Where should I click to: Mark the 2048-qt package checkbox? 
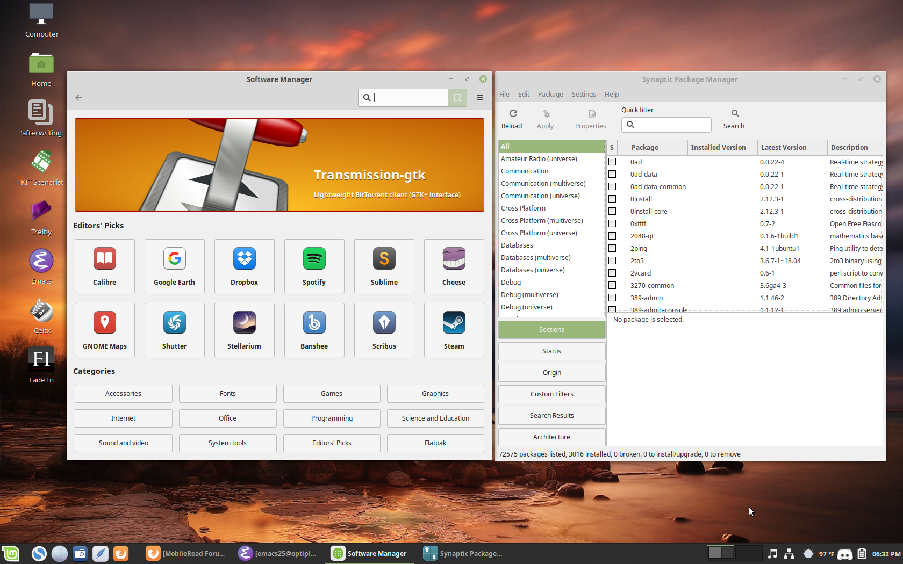click(x=612, y=236)
